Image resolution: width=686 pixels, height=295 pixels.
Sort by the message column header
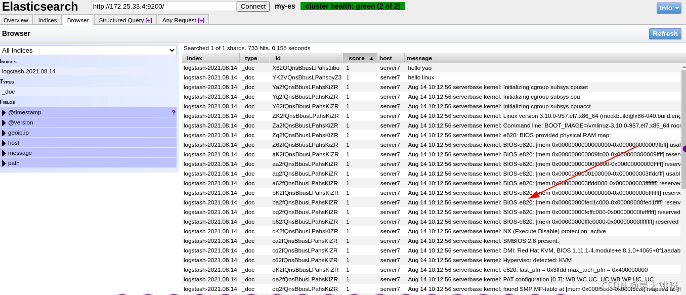click(x=545, y=58)
